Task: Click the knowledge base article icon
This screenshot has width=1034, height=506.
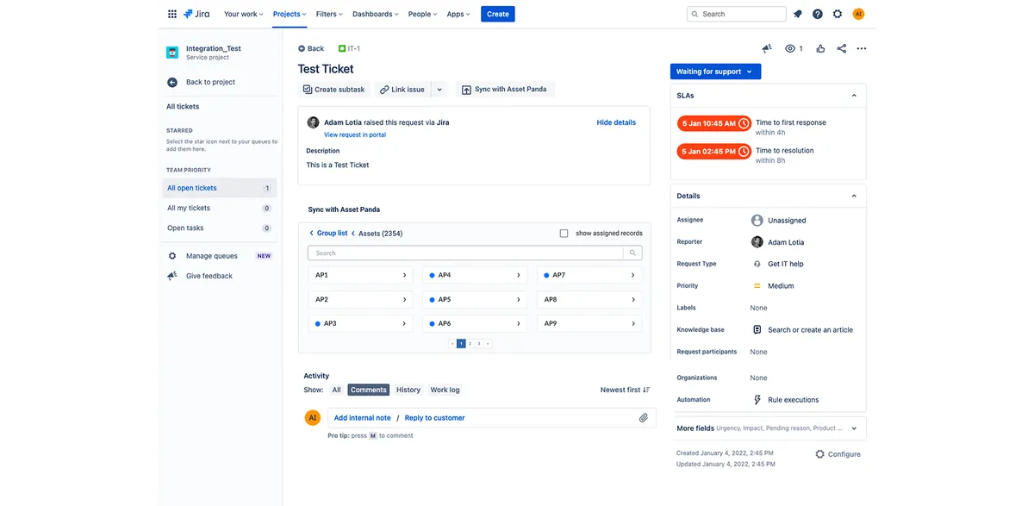Action: point(757,329)
